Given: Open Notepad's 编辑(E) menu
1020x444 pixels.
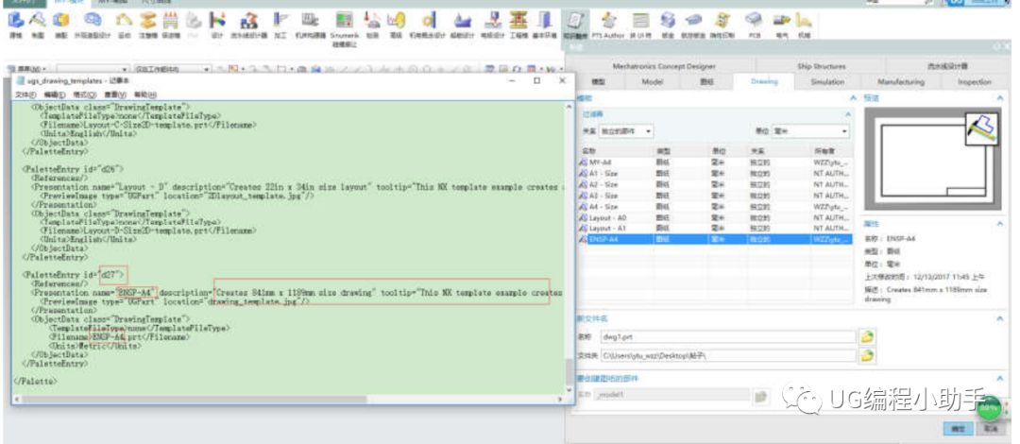Looking at the screenshot, I should point(56,95).
